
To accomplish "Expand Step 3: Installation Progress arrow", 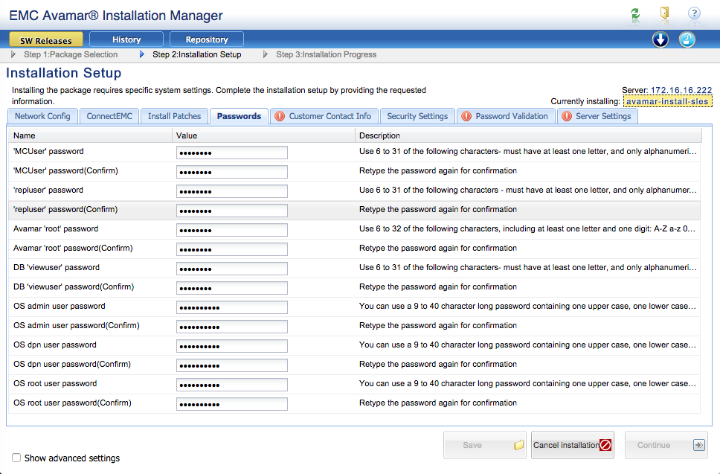I will (x=266, y=54).
